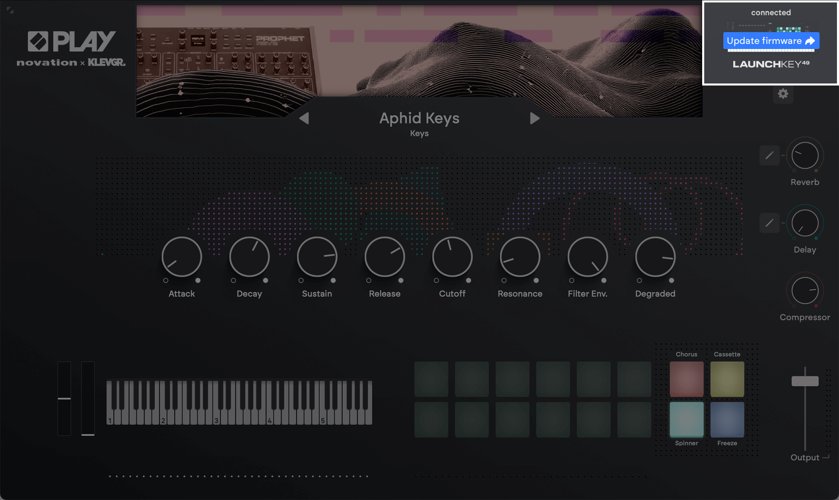Click the Cutoff knob
This screenshot has width=839, height=500.
452,257
